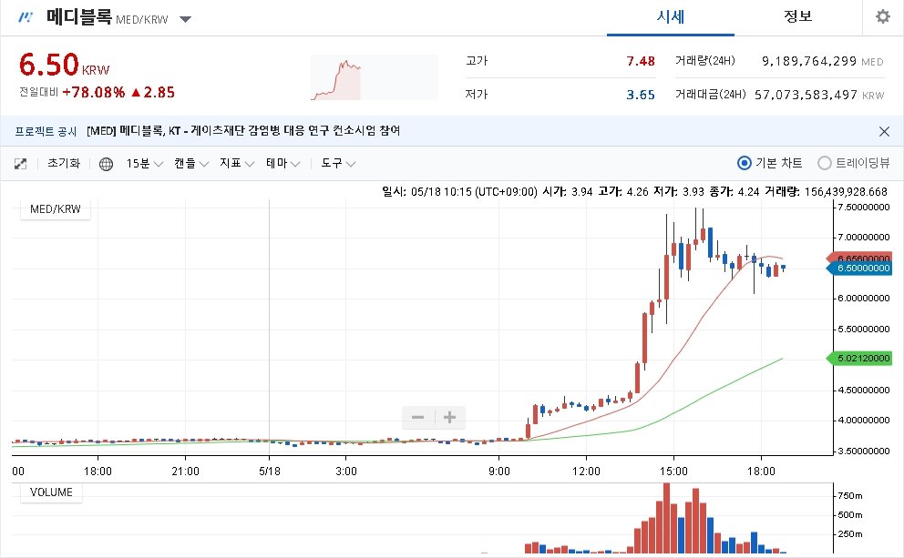This screenshot has height=558, width=904.
Task: Close the project notice banner
Action: (884, 131)
